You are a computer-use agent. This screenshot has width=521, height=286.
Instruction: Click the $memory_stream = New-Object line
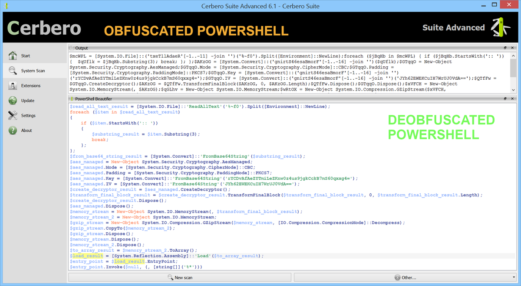[186, 211]
